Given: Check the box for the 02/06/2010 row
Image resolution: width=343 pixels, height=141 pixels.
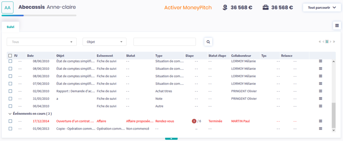Looking at the screenshot, I should 10,91.
